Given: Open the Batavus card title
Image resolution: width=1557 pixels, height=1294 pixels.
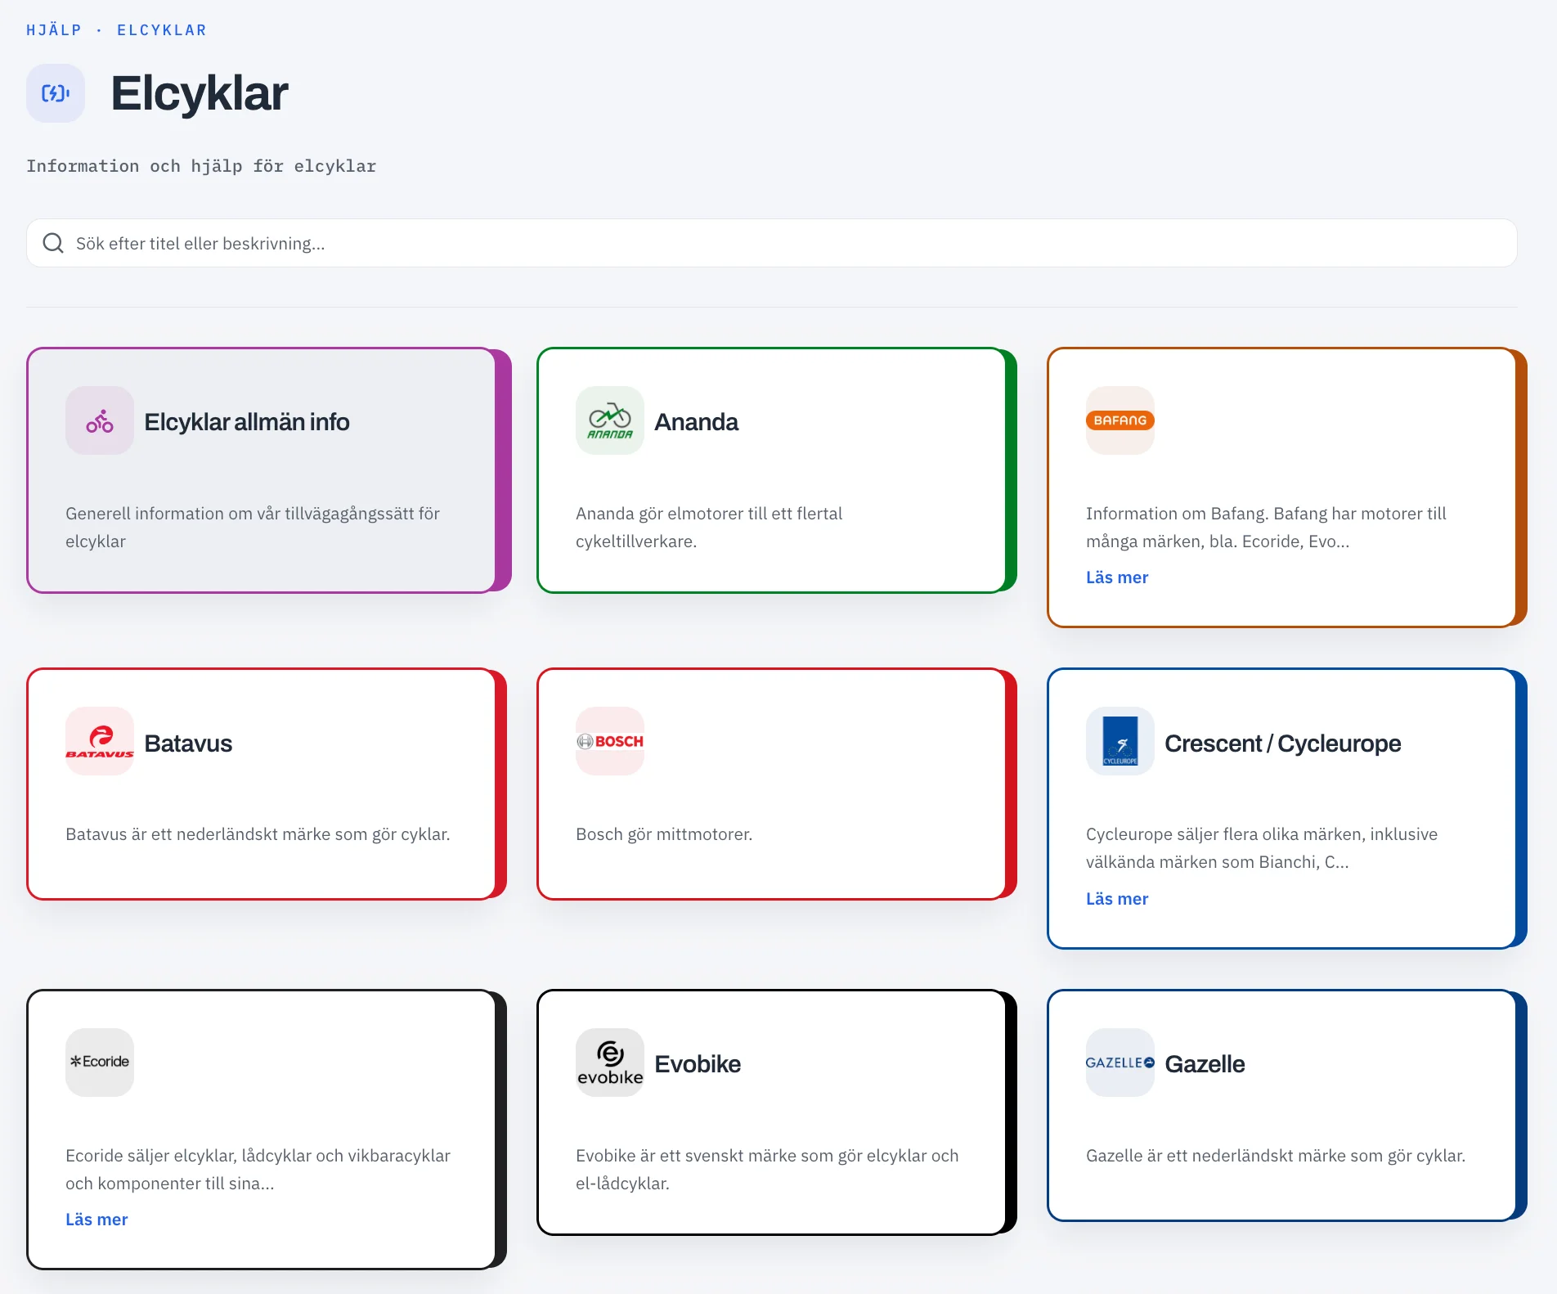Looking at the screenshot, I should (x=188, y=744).
